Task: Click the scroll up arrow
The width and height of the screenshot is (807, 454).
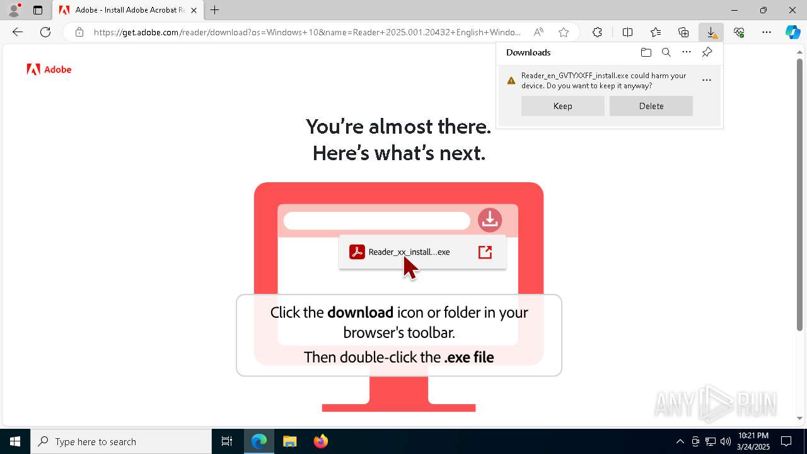Action: [800, 52]
